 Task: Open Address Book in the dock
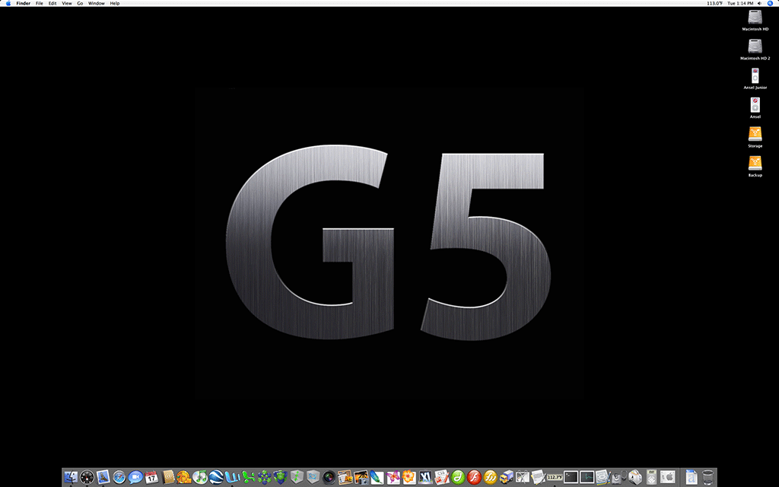click(x=168, y=478)
